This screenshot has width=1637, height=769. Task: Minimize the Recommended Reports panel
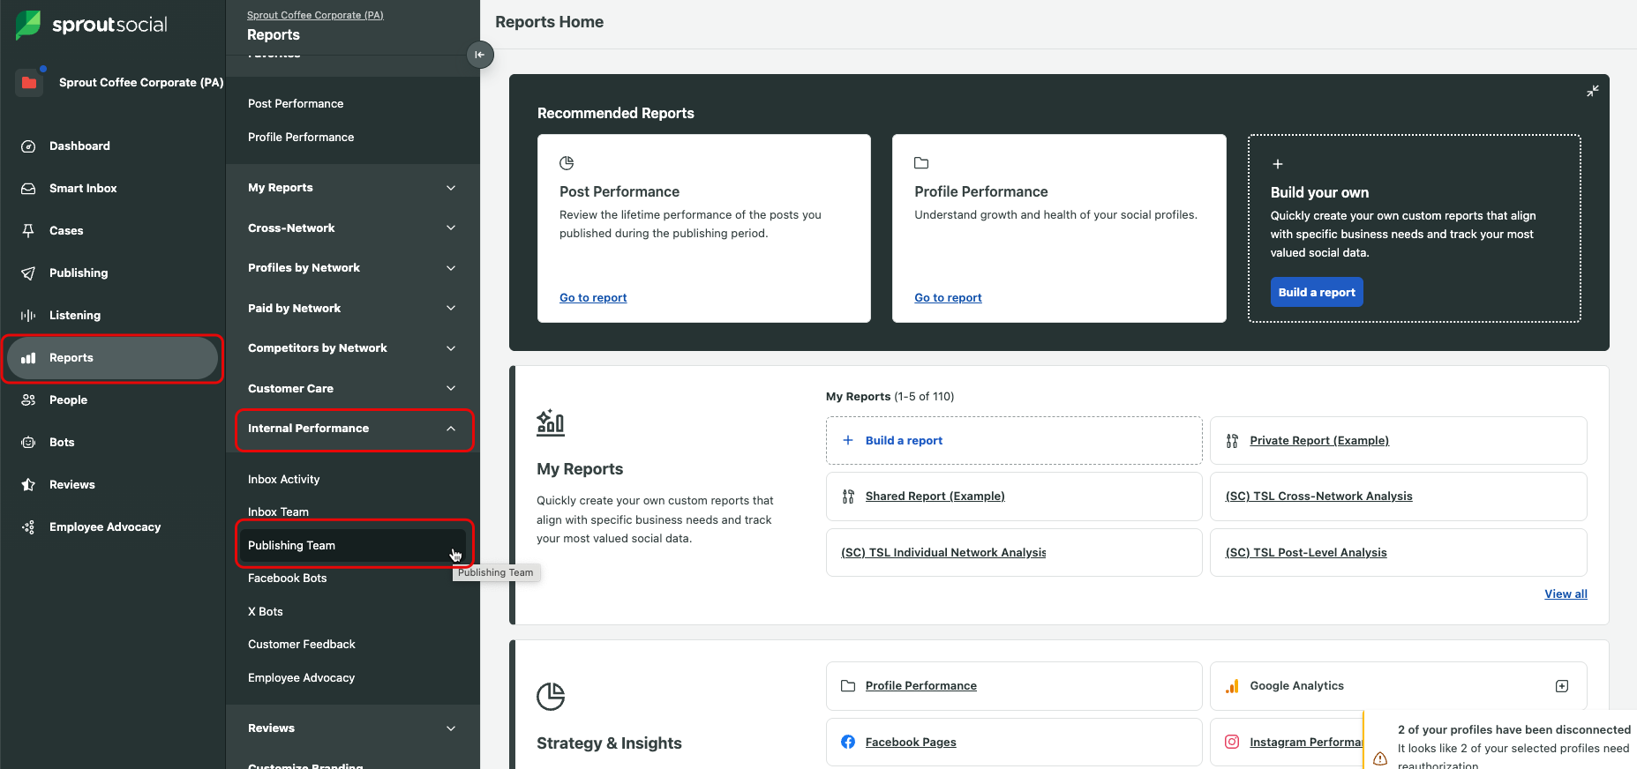(x=1593, y=91)
